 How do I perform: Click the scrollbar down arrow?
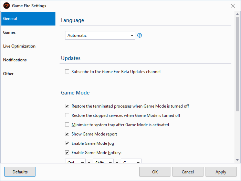[x=237, y=160]
